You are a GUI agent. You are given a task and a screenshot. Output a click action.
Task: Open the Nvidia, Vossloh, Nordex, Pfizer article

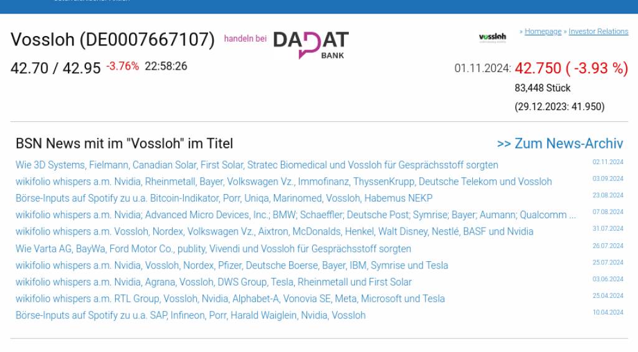(x=232, y=266)
